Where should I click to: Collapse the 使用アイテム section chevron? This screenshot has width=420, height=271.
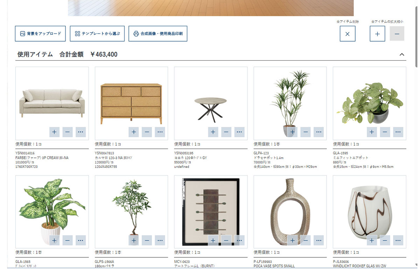click(402, 54)
